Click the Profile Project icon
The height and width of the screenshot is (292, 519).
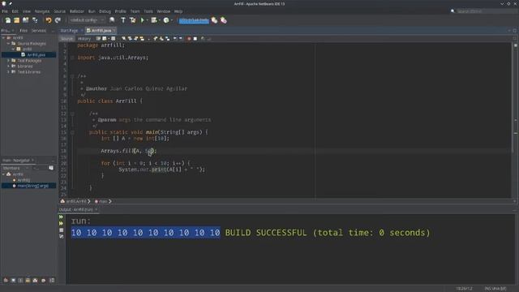(x=166, y=20)
